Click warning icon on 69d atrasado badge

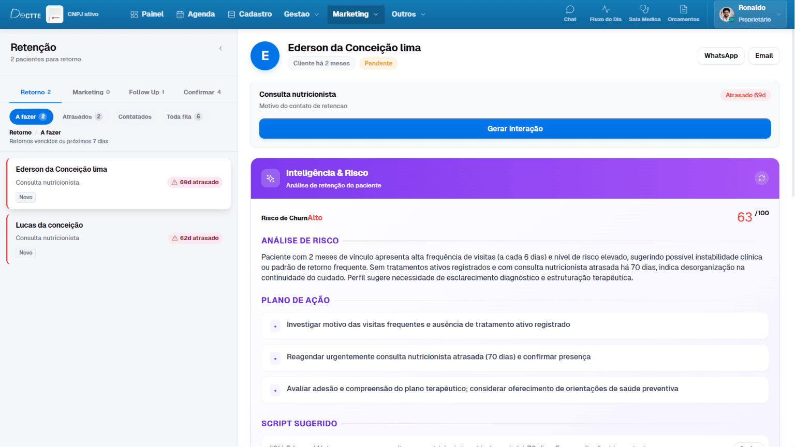point(174,182)
